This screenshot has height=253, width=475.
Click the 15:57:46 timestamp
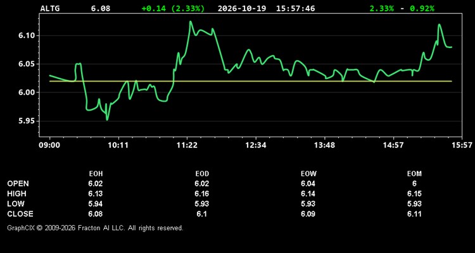click(x=295, y=8)
